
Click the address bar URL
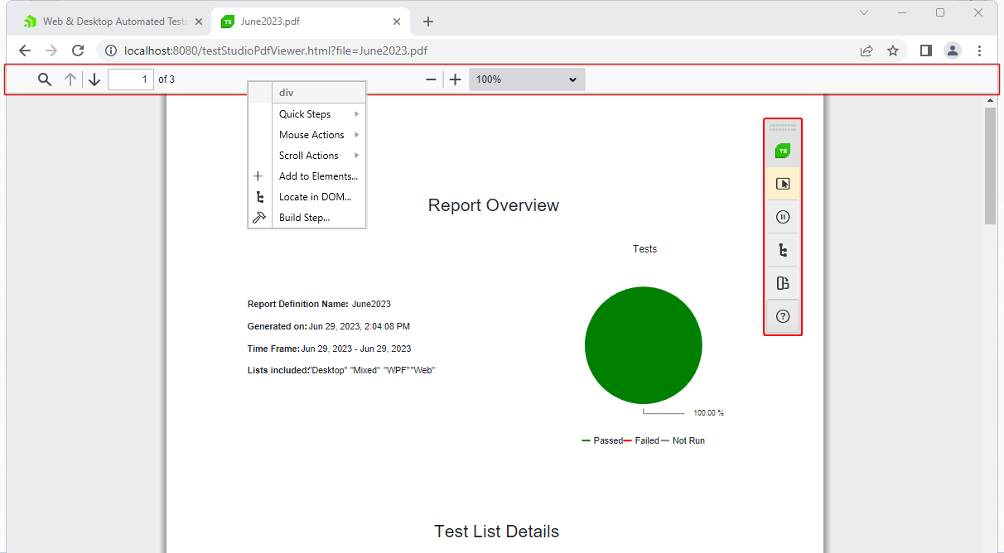point(276,50)
